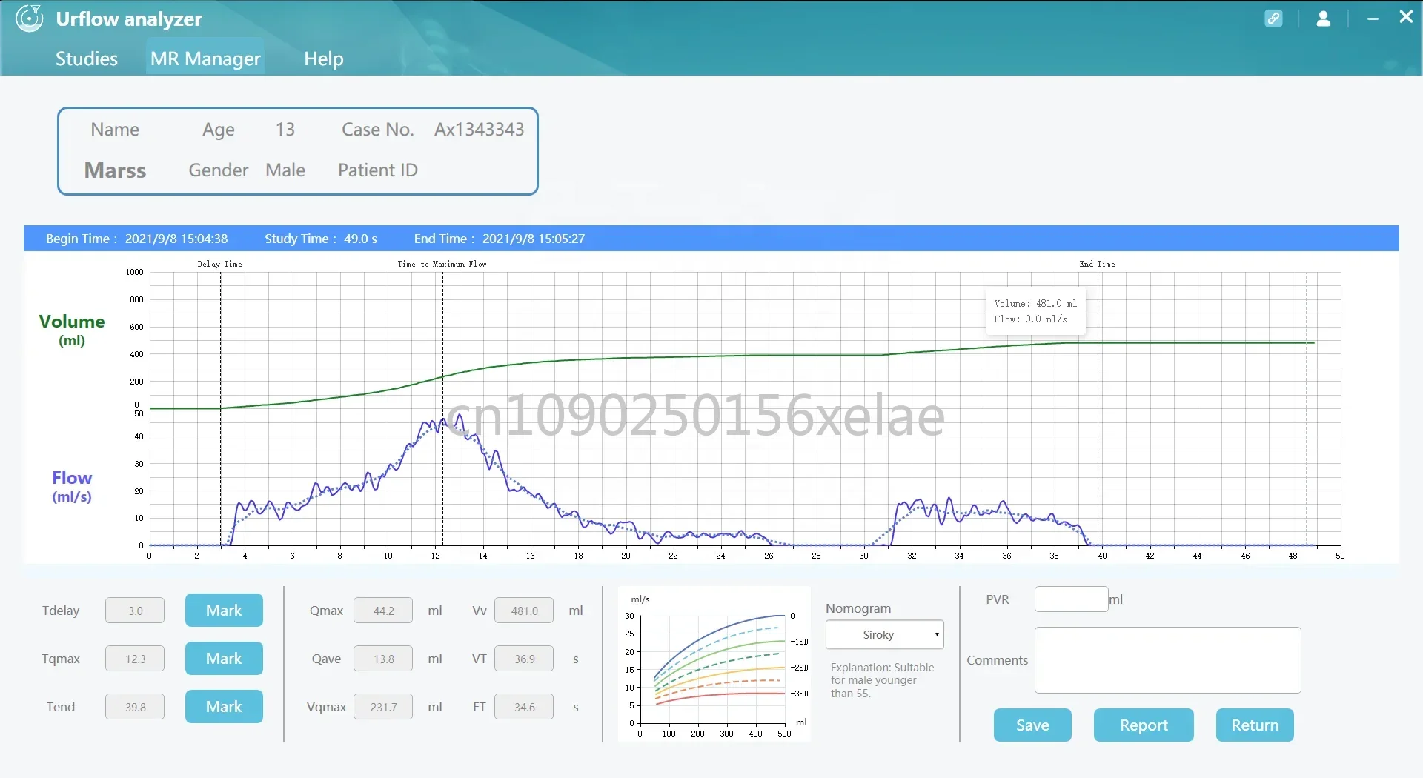Open the Help menu
The width and height of the screenshot is (1423, 778).
coord(323,59)
